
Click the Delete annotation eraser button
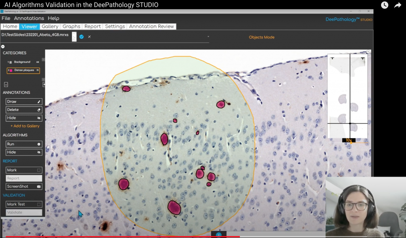click(x=24, y=110)
